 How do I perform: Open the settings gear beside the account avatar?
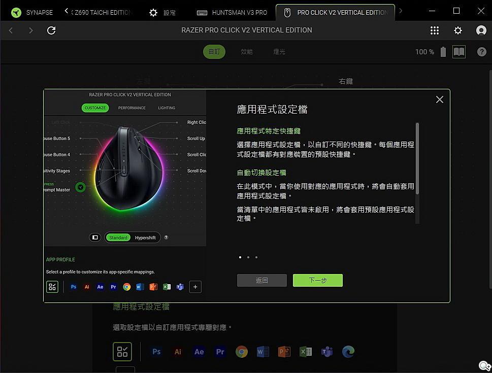click(x=457, y=30)
